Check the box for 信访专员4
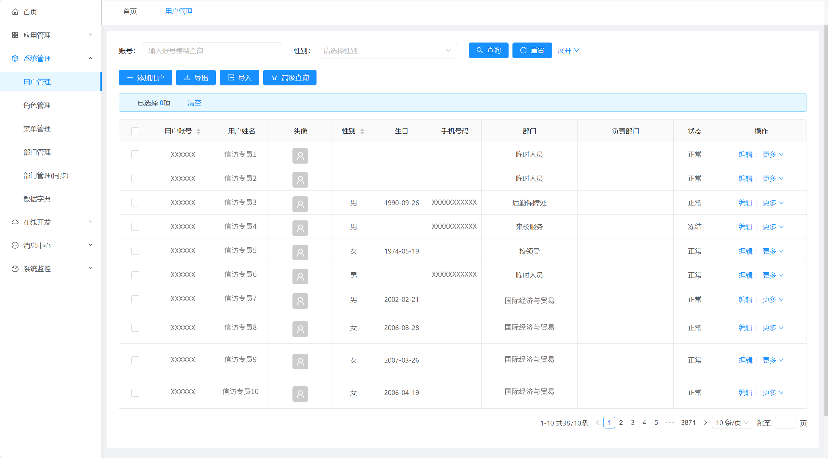Screen dimensions: 828x458 click(x=135, y=227)
